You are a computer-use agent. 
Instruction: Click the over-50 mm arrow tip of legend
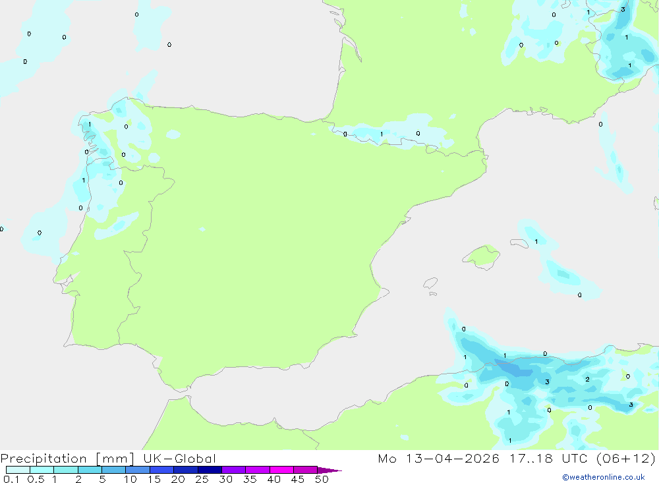coord(329,470)
